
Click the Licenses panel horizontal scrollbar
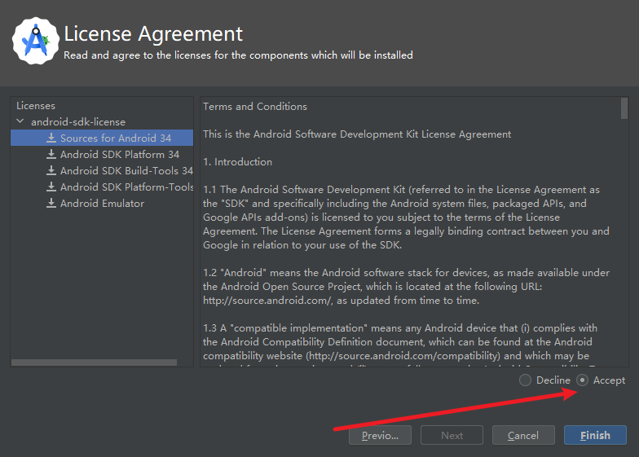(x=94, y=363)
